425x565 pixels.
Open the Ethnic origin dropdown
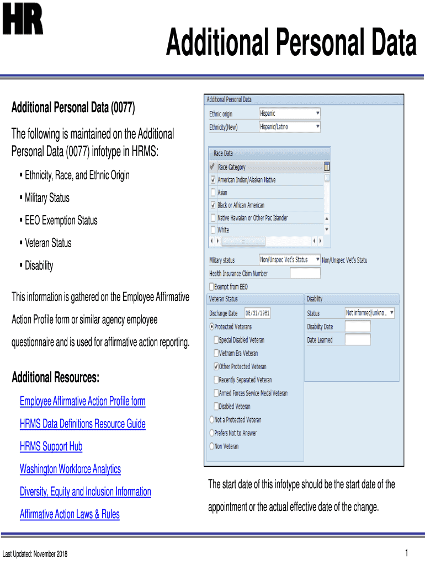[x=317, y=114]
